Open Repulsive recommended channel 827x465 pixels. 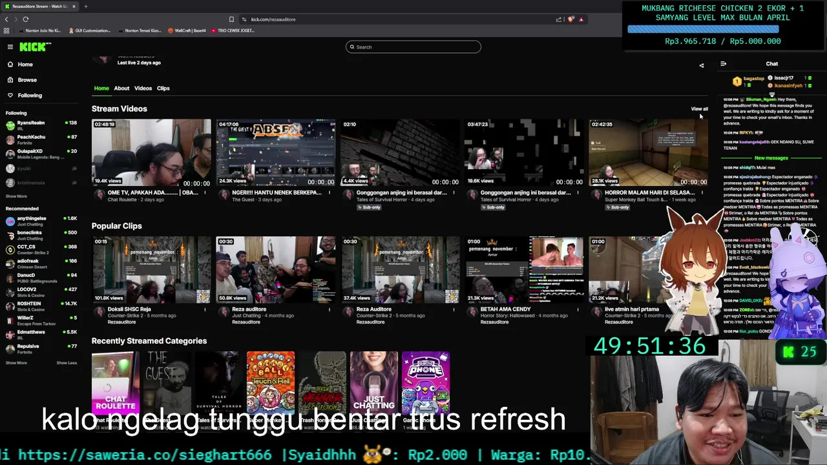coord(41,349)
